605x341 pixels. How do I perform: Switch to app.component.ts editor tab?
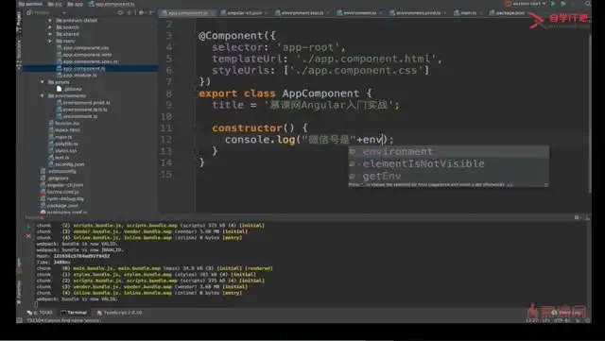[x=188, y=12]
